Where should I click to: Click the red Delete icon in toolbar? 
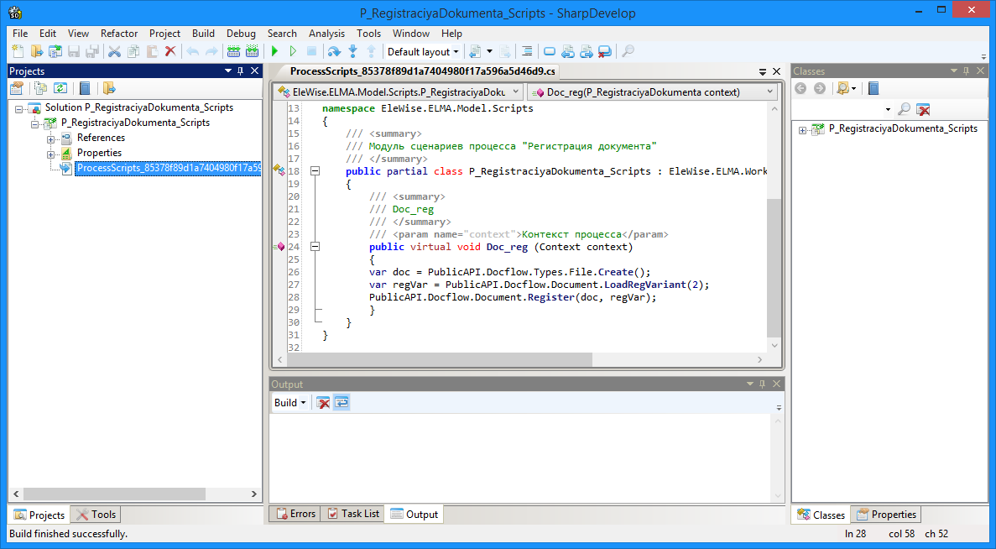point(170,52)
